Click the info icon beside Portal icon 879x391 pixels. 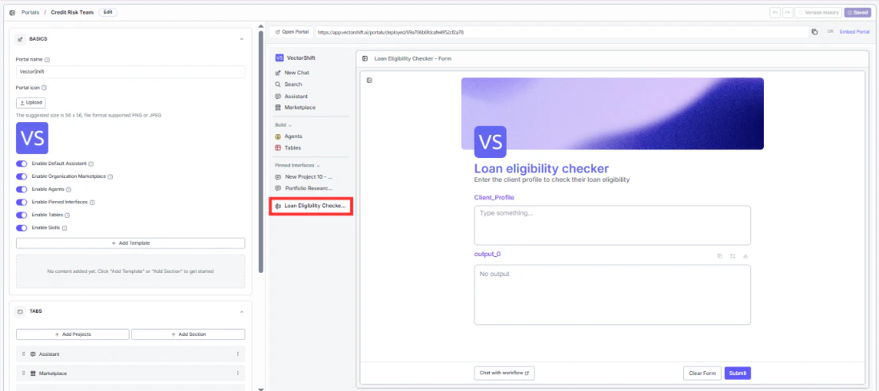(44, 88)
